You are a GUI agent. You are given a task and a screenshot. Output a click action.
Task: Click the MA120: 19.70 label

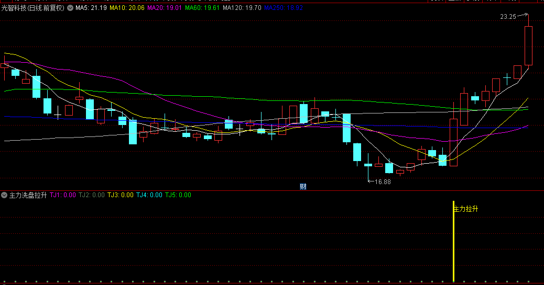coord(242,8)
